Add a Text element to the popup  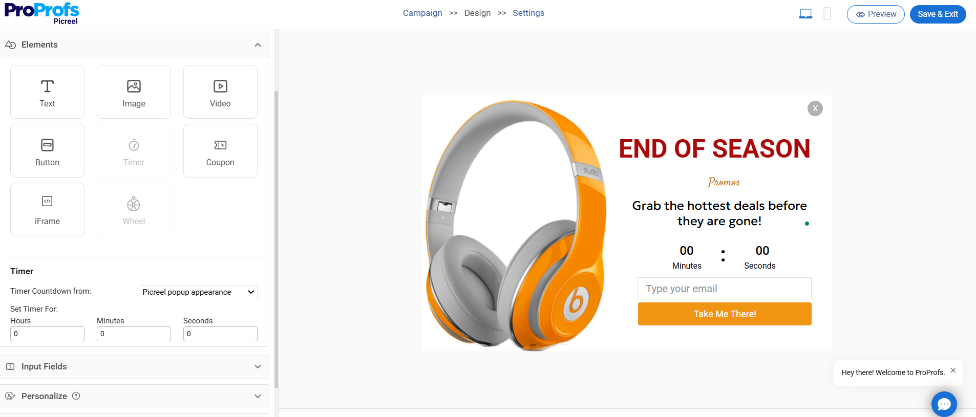(x=47, y=92)
